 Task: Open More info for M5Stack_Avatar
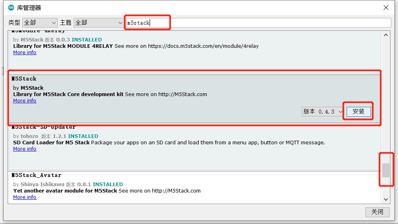coord(25,197)
